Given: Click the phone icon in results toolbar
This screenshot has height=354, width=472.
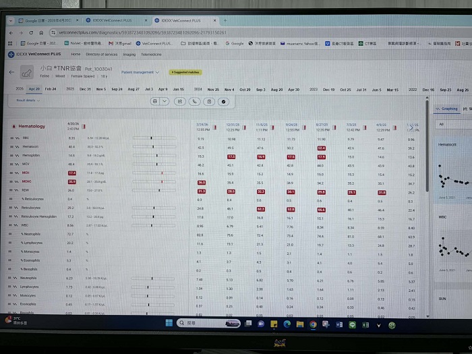Looking at the screenshot, I should point(194,101).
